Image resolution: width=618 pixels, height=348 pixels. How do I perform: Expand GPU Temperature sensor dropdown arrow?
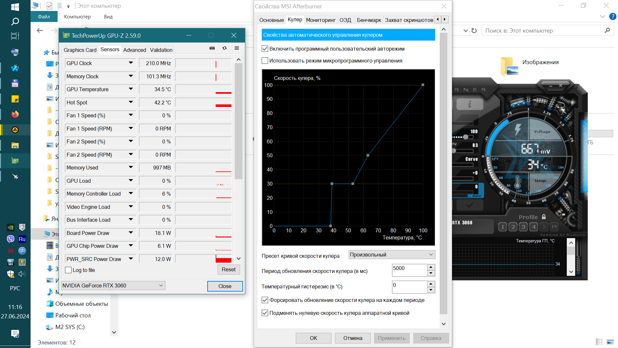pos(131,89)
